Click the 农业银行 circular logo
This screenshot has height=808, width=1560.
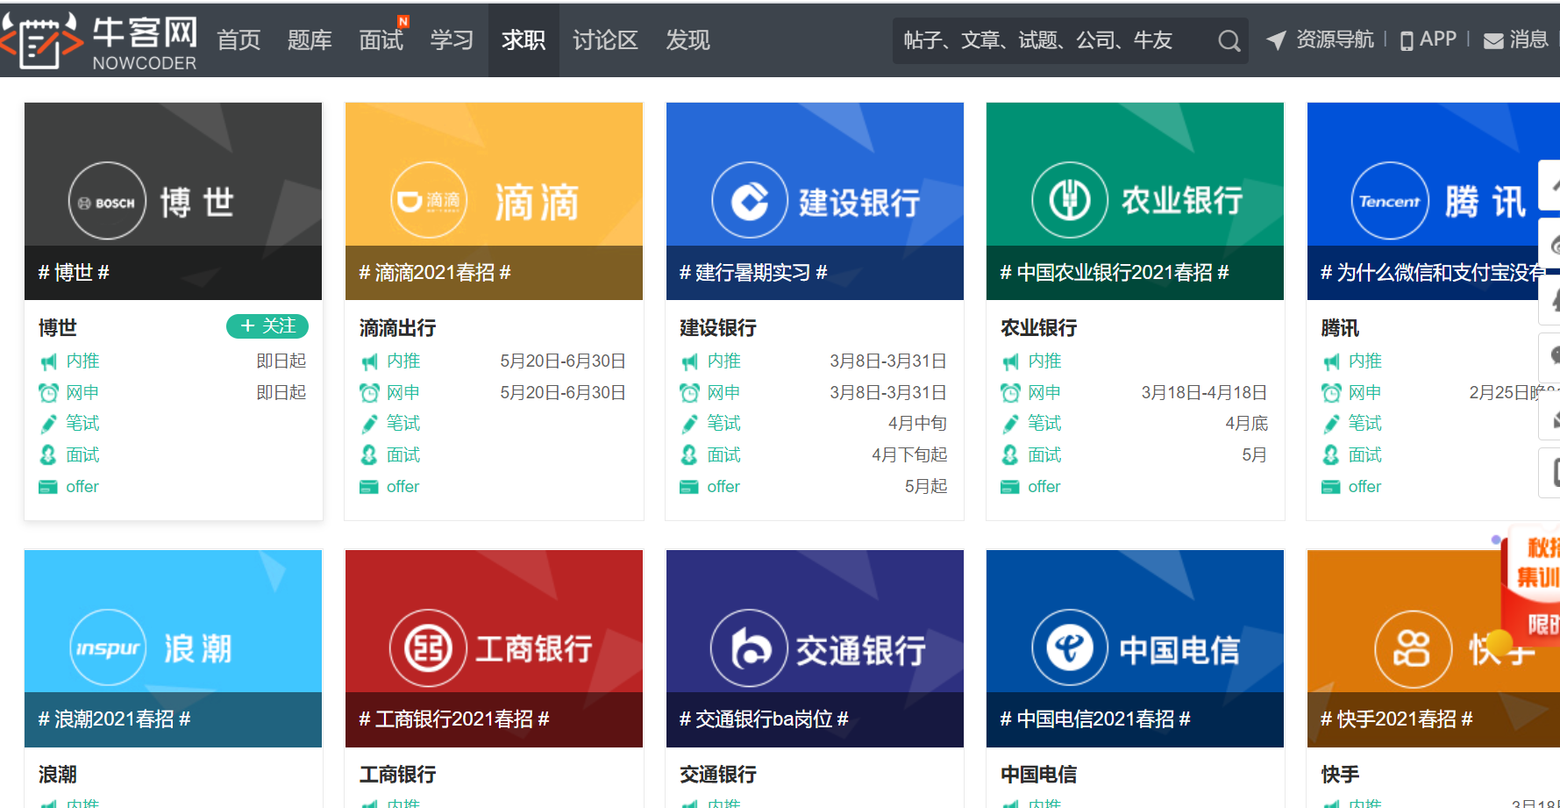click(1070, 200)
